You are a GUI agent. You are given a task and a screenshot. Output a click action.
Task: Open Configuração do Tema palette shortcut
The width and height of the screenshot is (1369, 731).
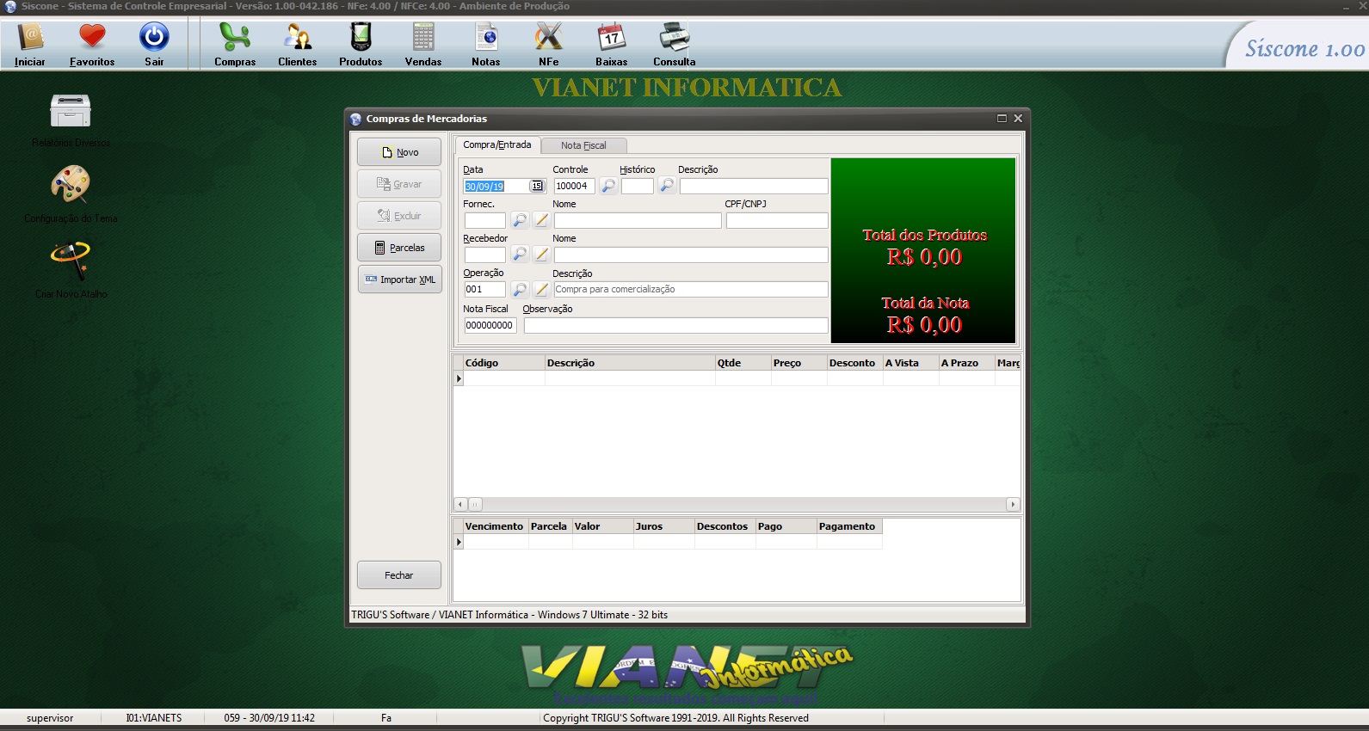pos(71,193)
